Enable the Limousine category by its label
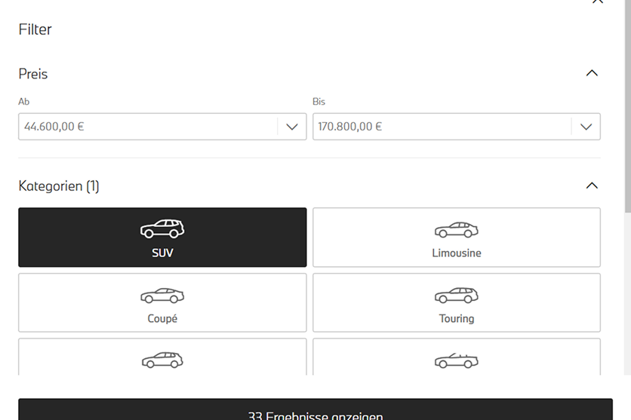 pos(456,253)
